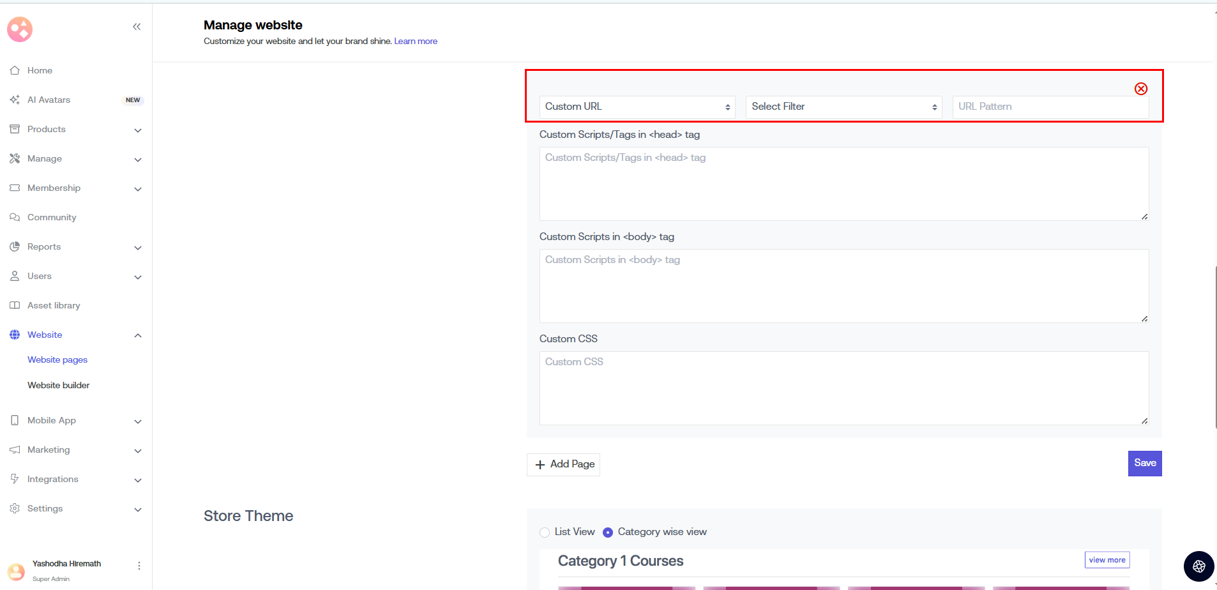
Task: Click the Community chat icon
Action: (15, 217)
